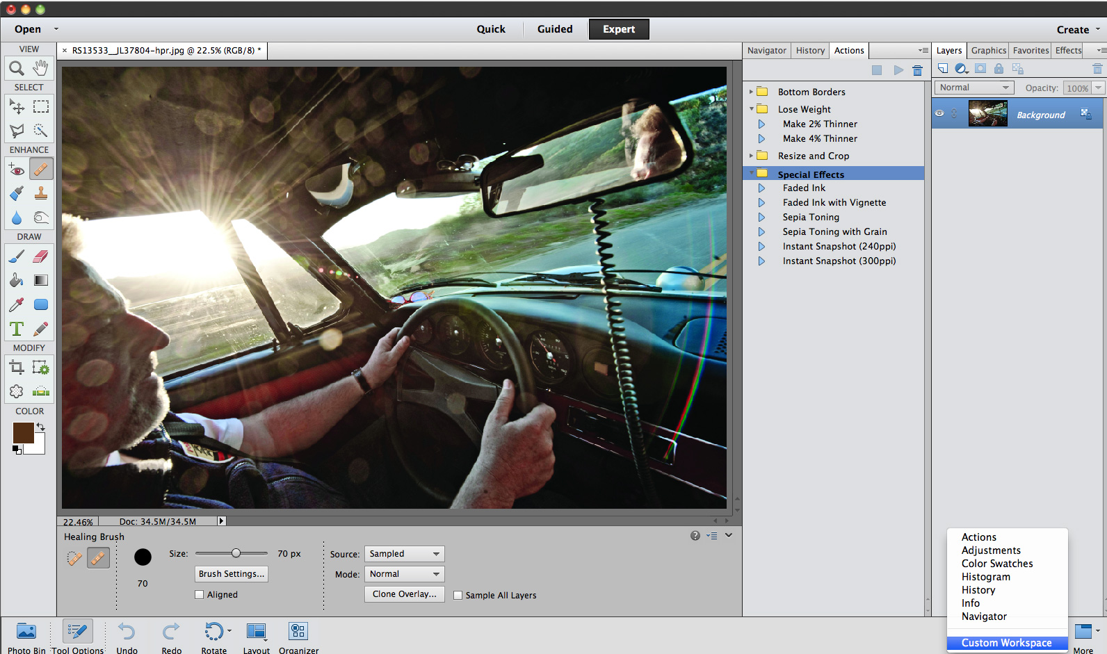Adjust the brush Size slider handle
This screenshot has width=1107, height=654.
(236, 553)
